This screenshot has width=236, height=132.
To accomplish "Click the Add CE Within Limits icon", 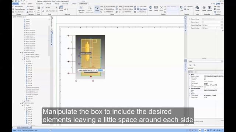I will tap(90, 8).
